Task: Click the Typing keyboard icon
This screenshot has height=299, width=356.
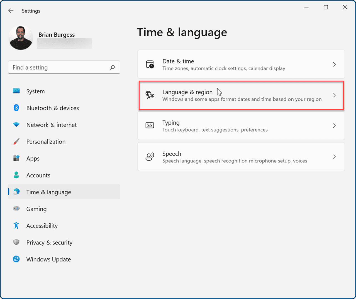Action: (x=150, y=125)
